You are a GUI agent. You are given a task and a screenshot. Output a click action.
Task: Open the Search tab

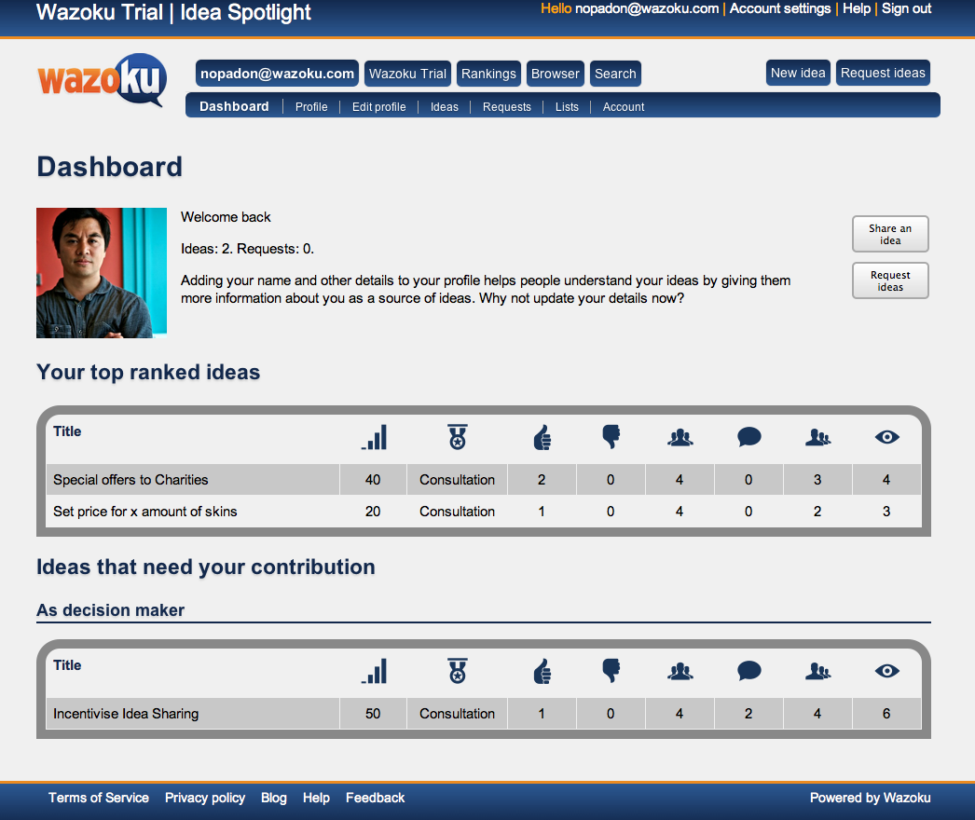pos(615,74)
